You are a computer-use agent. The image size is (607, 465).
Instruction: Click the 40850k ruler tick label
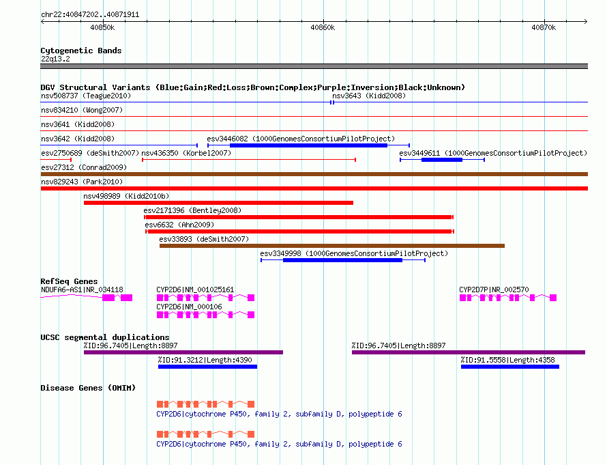pos(102,27)
